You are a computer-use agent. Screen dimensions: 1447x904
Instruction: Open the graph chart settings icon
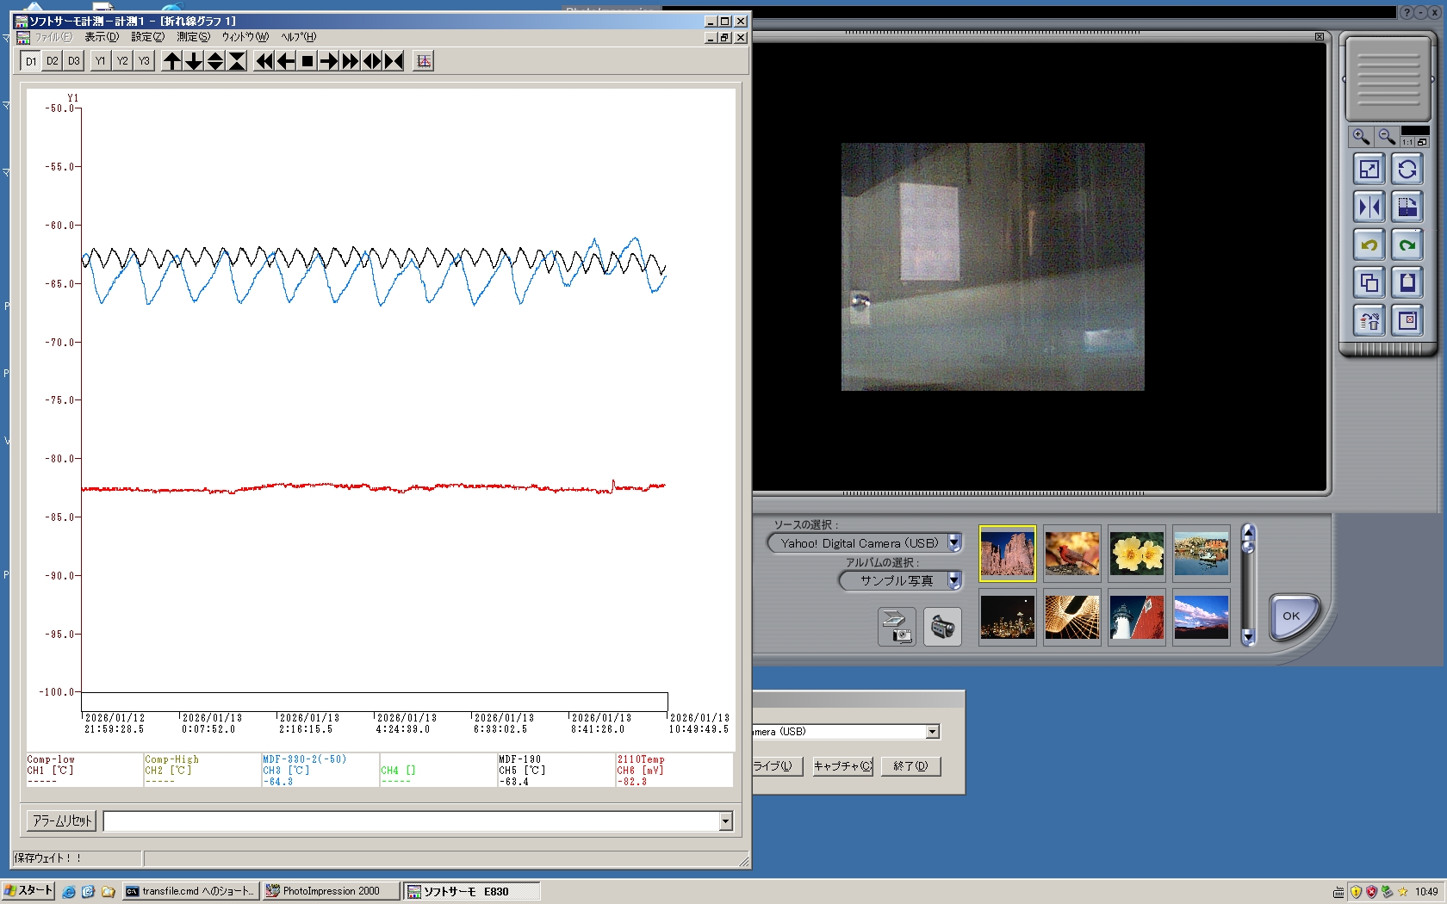423,61
